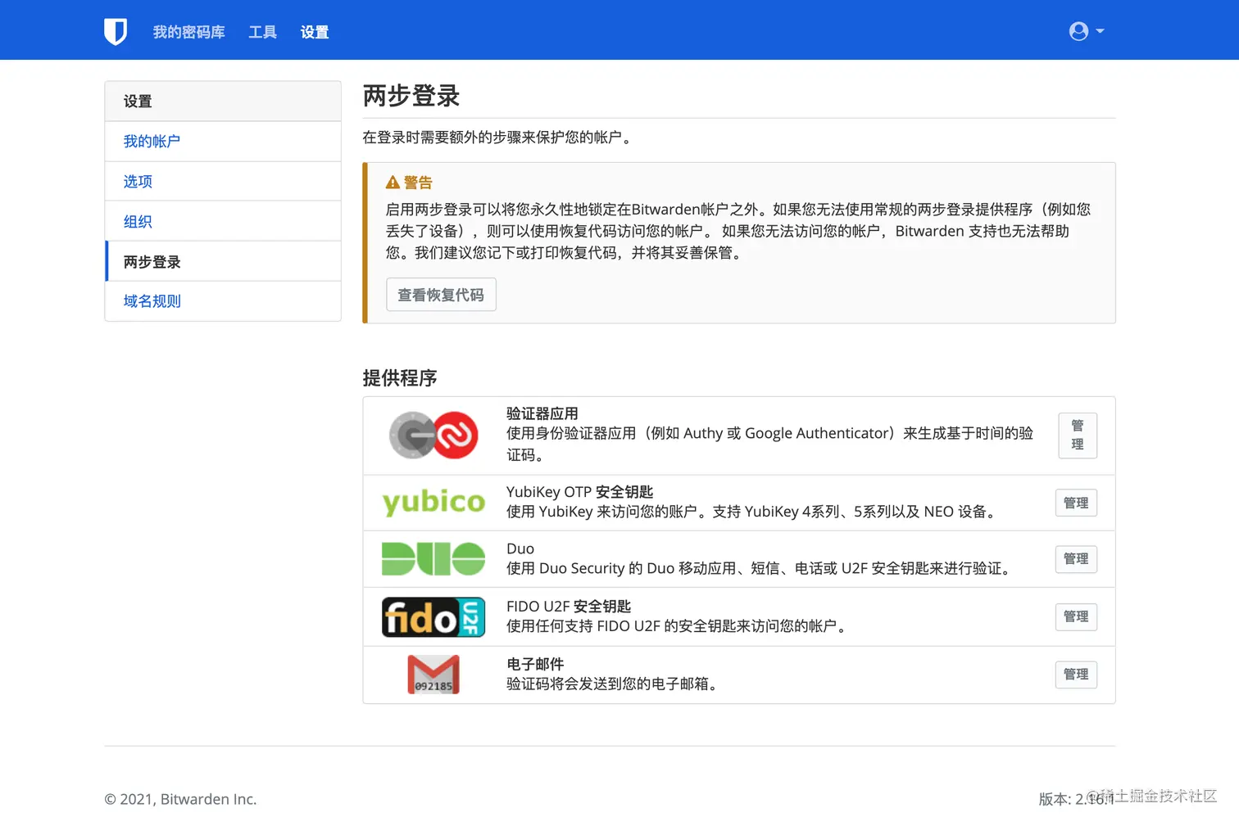Click the Bitwarden shield logo

click(x=116, y=30)
